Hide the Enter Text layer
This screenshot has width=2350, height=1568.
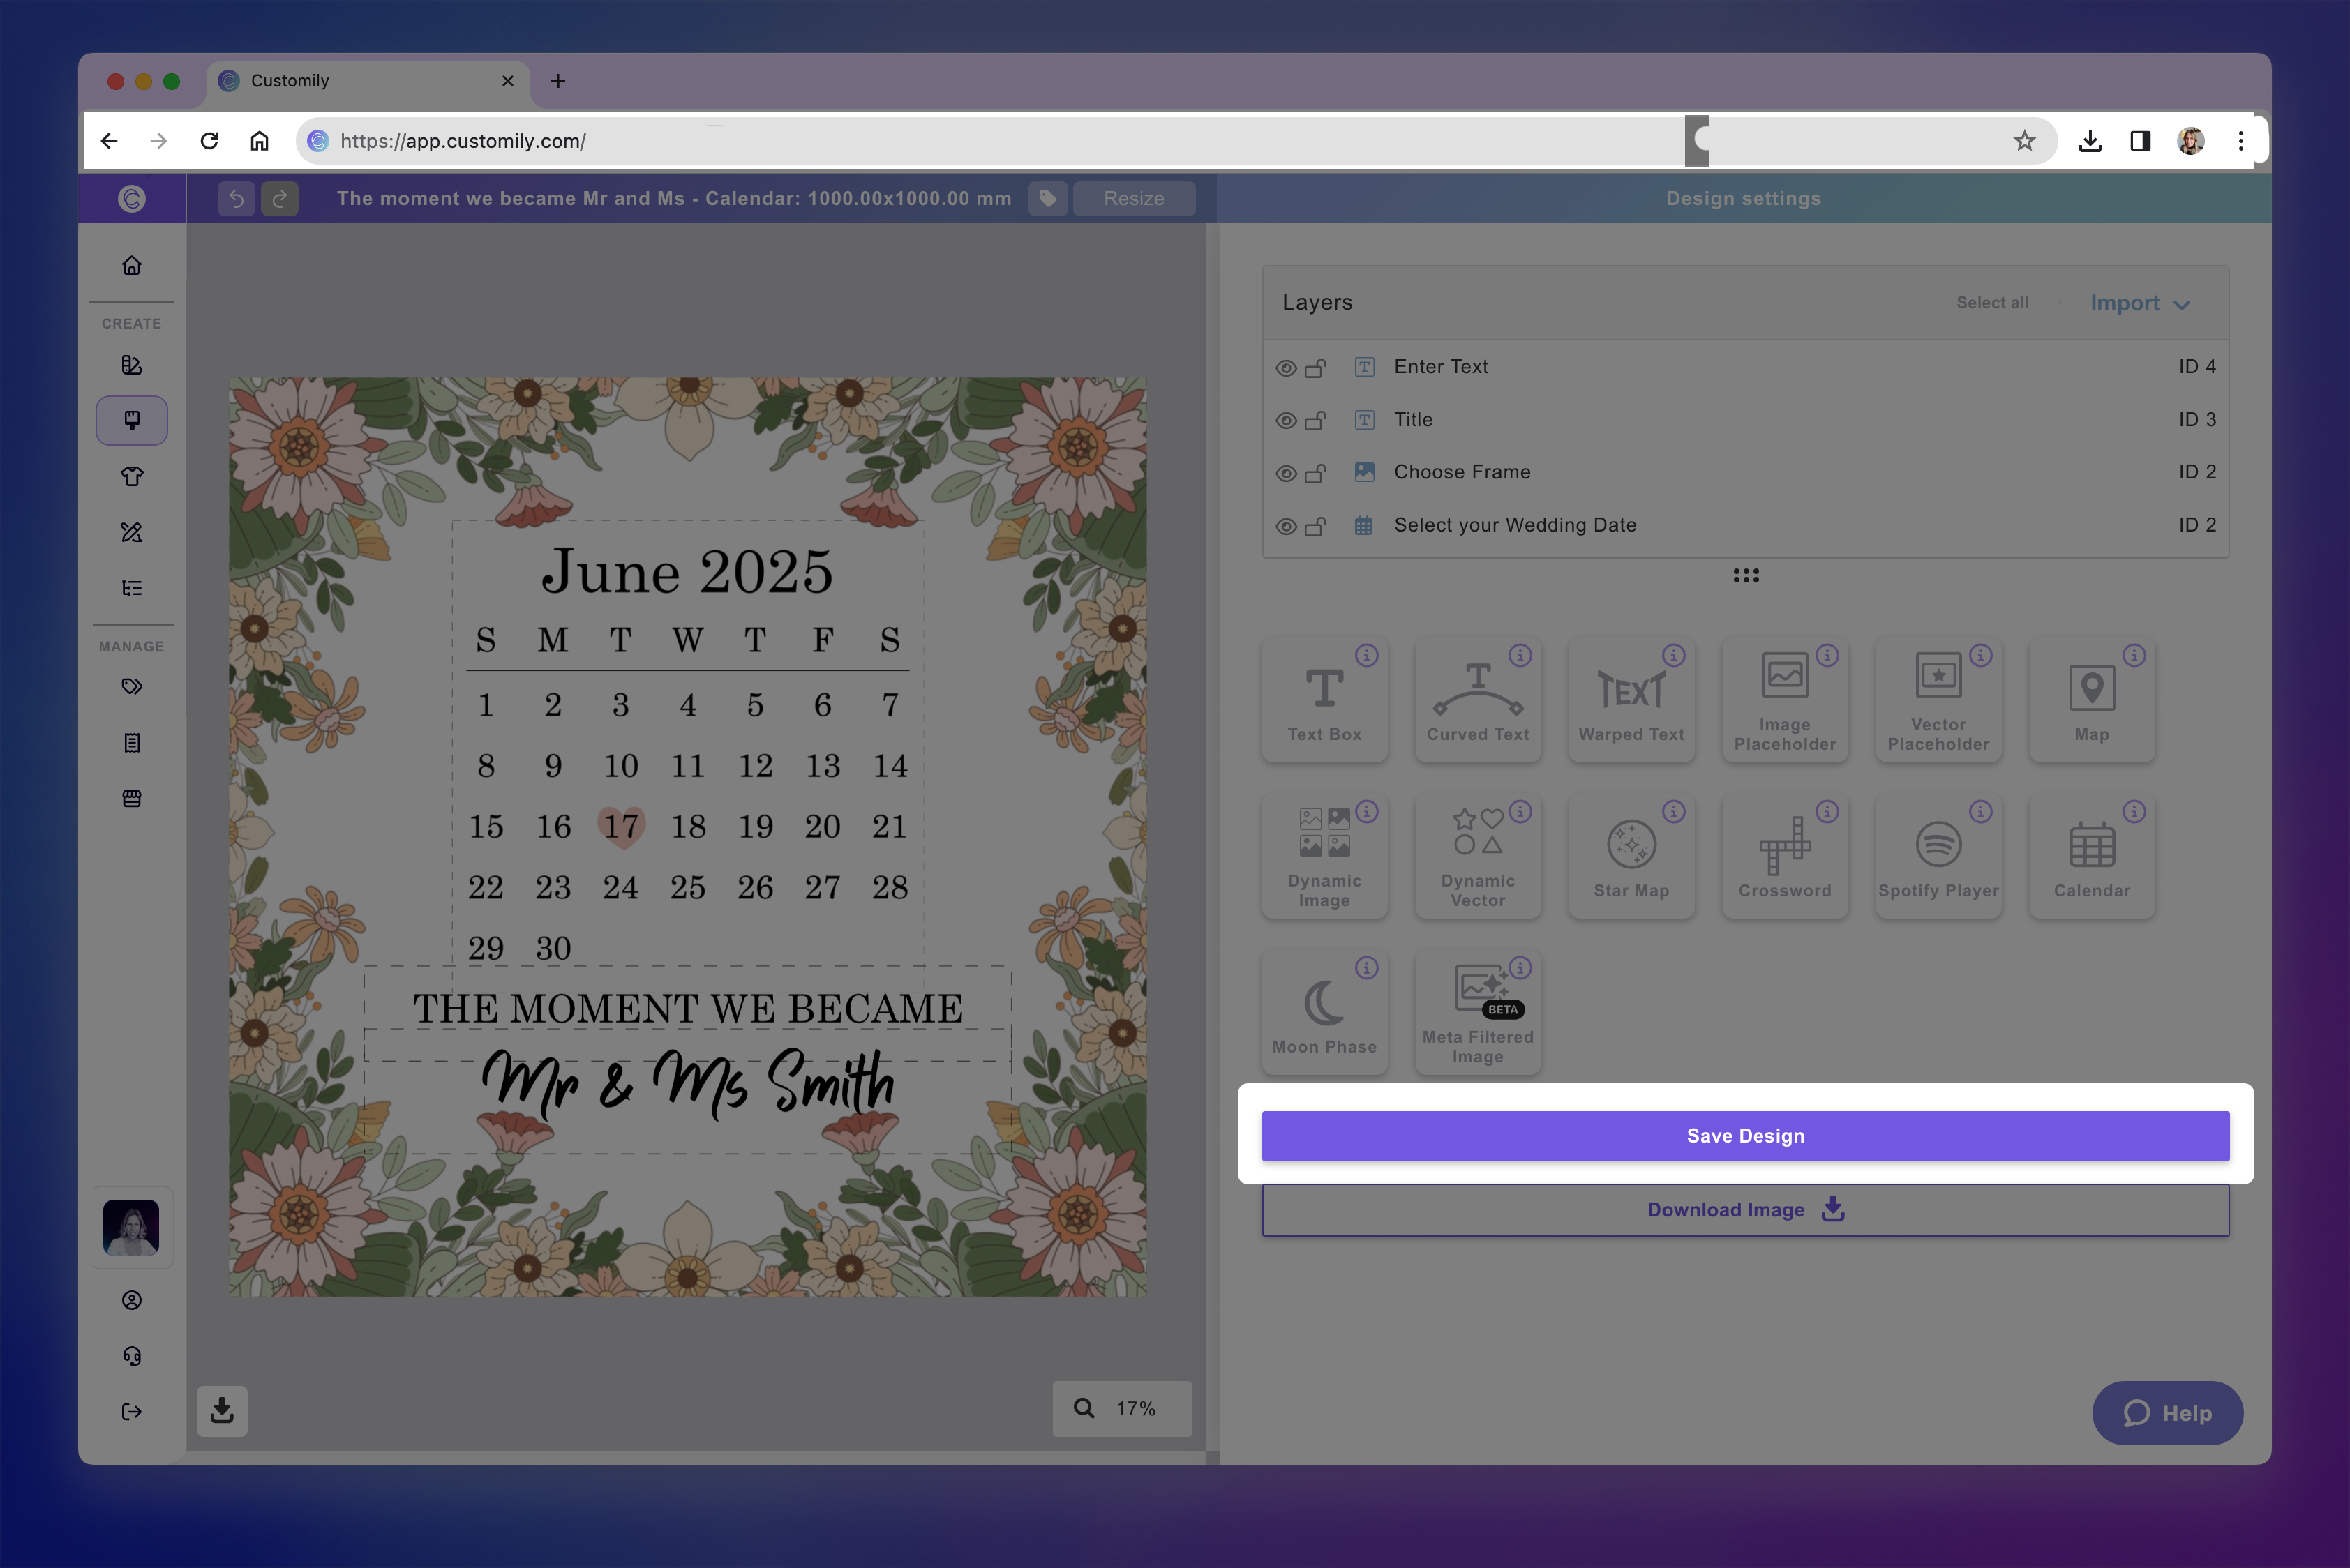pos(1287,368)
